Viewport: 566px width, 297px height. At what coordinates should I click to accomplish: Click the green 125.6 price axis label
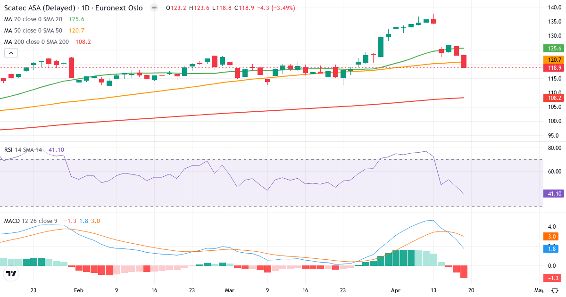pos(552,49)
